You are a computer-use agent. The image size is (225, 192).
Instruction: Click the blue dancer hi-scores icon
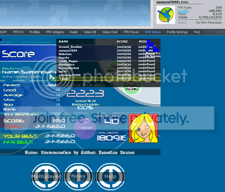click(x=151, y=47)
